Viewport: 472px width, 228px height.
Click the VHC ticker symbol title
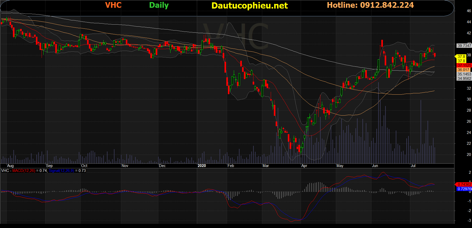pos(113,5)
